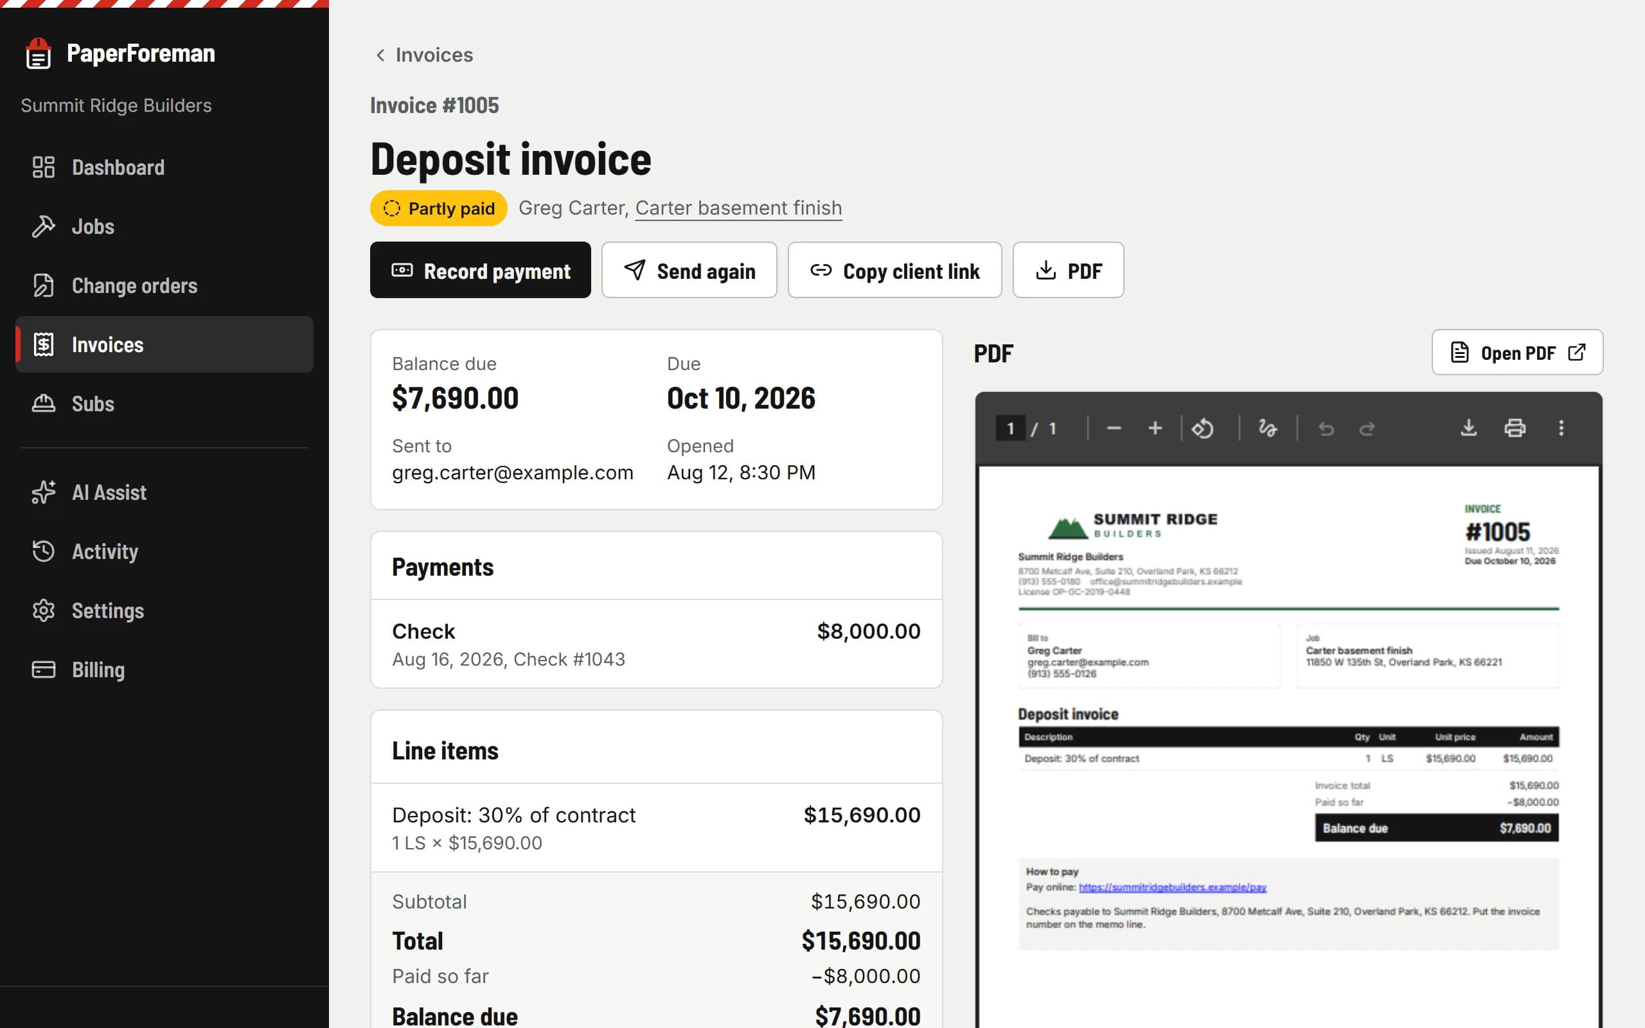Launch AI Assist
Image resolution: width=1645 pixels, height=1028 pixels.
(164, 492)
